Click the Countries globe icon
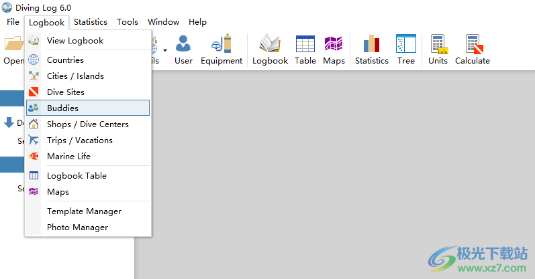 [34, 60]
